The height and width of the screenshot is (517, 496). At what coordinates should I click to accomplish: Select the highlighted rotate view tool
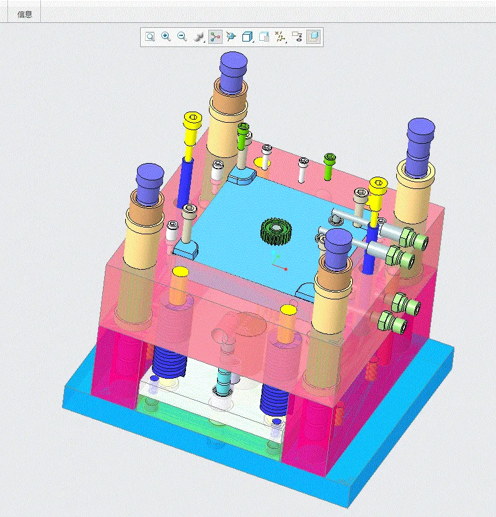coord(215,37)
